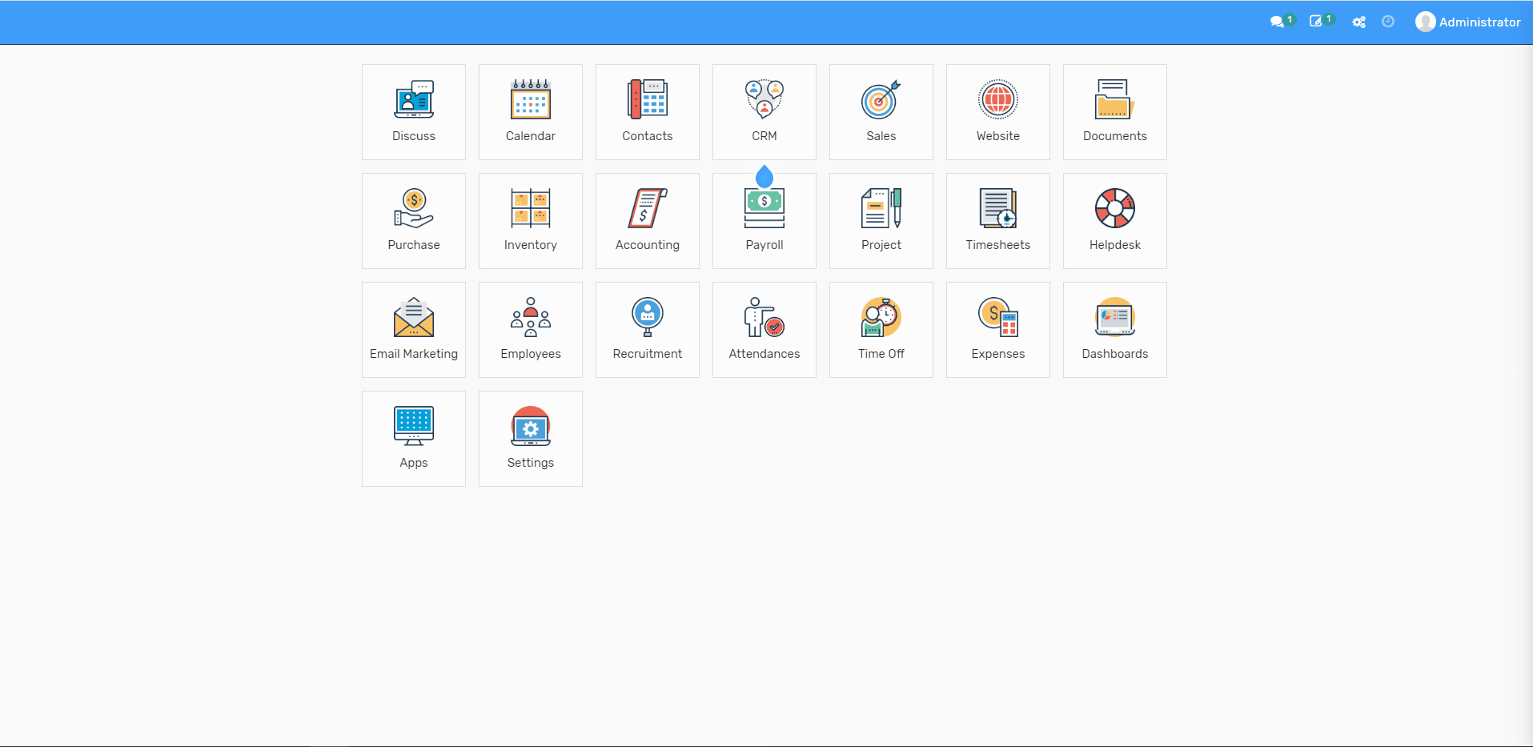Open the Email Marketing app

click(x=413, y=330)
